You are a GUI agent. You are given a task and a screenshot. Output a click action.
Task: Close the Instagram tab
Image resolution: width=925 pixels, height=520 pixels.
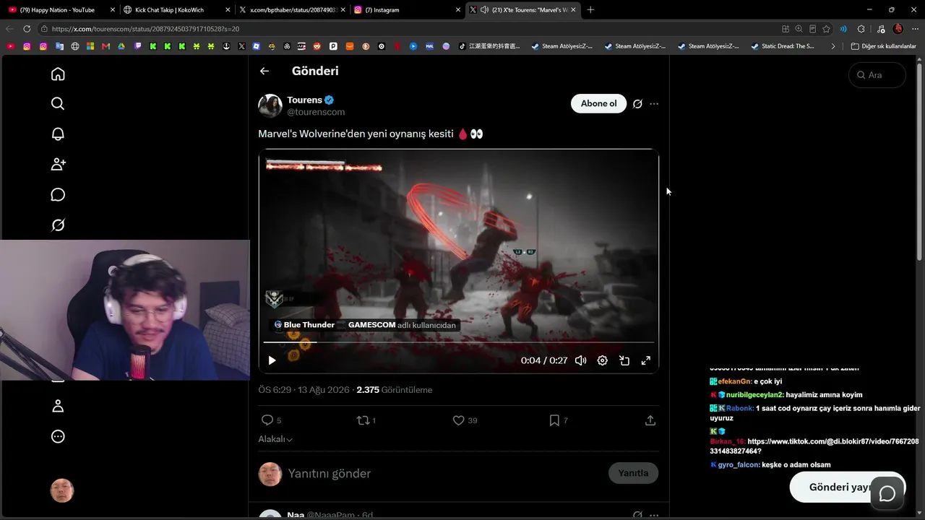(458, 10)
